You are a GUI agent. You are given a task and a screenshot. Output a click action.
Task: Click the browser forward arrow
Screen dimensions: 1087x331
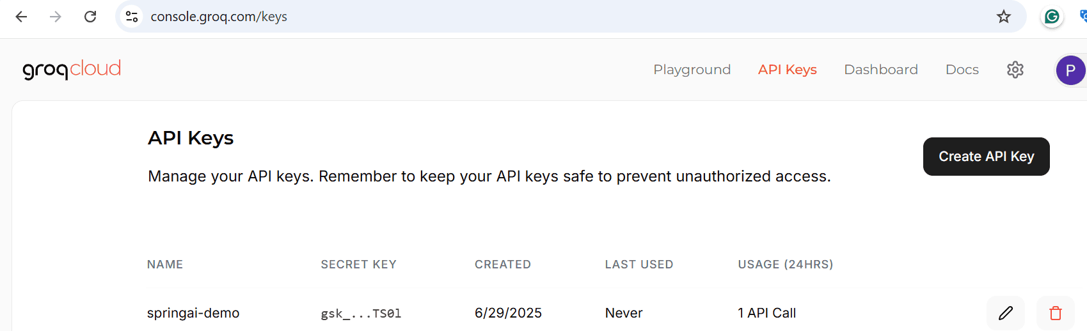(x=56, y=17)
